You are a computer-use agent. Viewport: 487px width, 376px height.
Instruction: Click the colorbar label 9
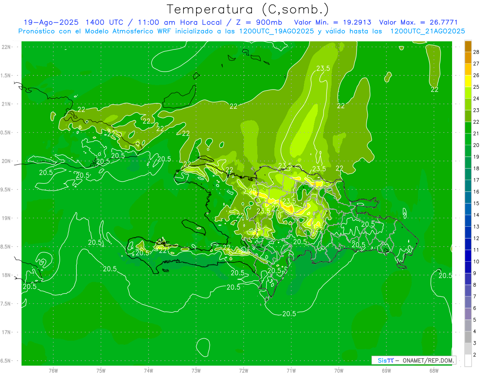[475, 273]
